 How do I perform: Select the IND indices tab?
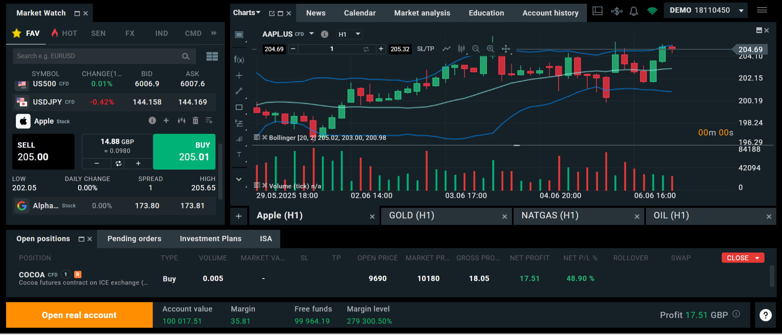click(161, 33)
